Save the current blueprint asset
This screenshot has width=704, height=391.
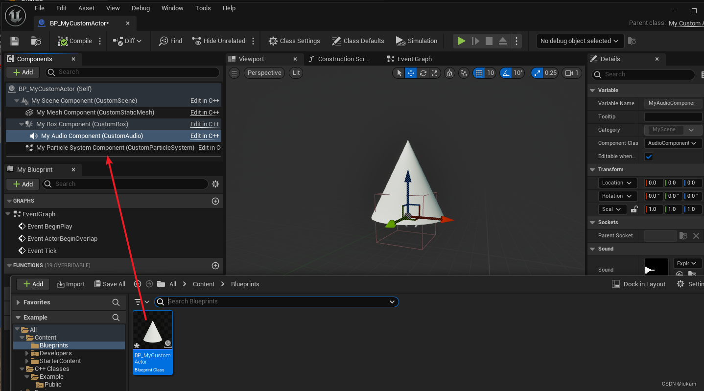(x=15, y=41)
